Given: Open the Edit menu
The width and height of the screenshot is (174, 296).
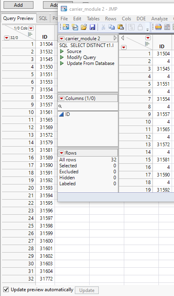Looking at the screenshot, I should pyautogui.click(x=77, y=18).
